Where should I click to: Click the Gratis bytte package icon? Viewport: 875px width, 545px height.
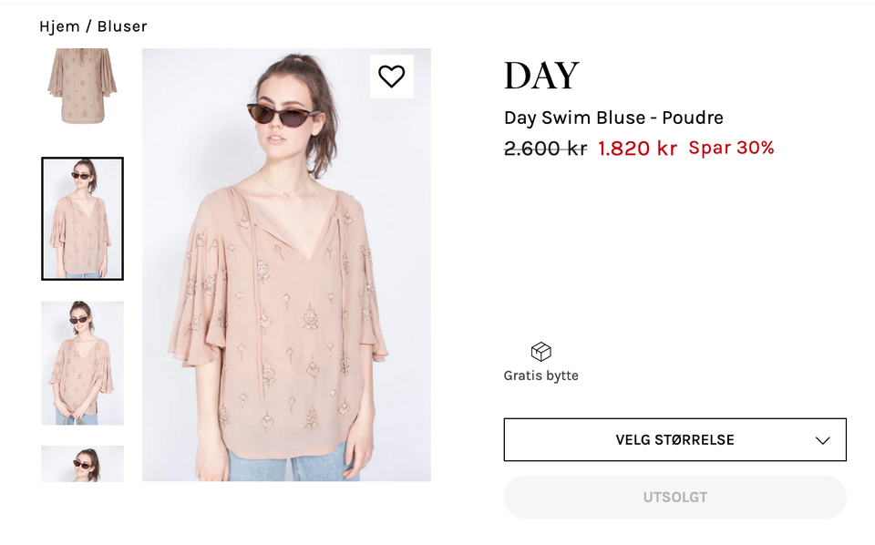(x=540, y=352)
